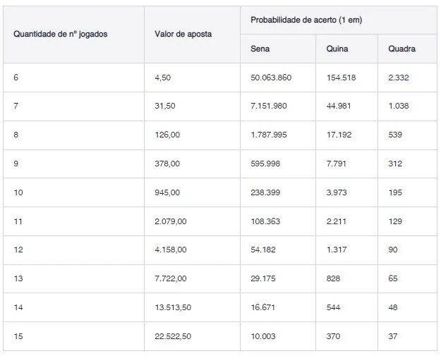Click the bet value 2.079,00
The width and height of the screenshot is (441, 356).
pos(171,221)
